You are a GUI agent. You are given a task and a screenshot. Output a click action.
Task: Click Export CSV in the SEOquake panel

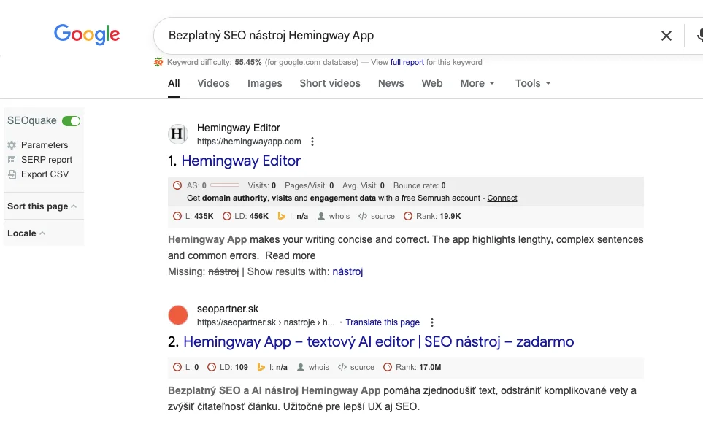tap(45, 174)
